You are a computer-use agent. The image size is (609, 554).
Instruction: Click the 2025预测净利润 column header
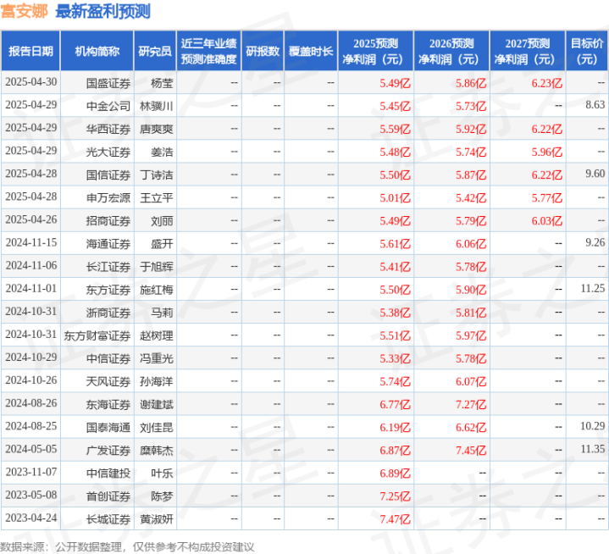375,51
